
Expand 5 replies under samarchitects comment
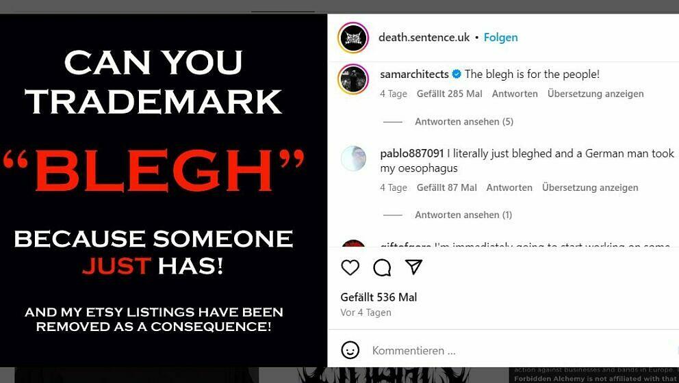pos(463,122)
